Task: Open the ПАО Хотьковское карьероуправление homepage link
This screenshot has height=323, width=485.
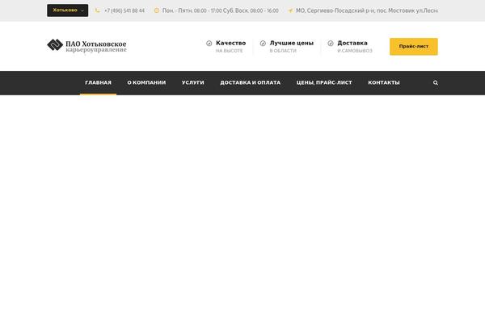Action: click(87, 46)
